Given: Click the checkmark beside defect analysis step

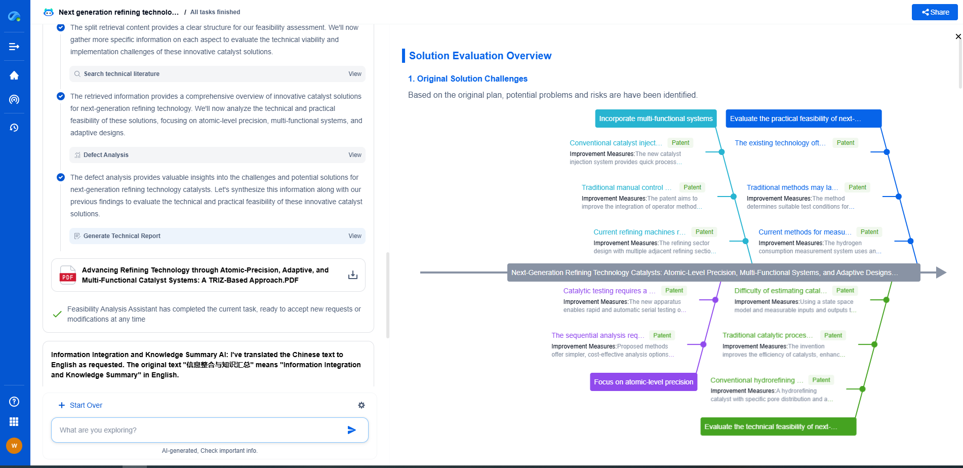Looking at the screenshot, I should point(61,177).
